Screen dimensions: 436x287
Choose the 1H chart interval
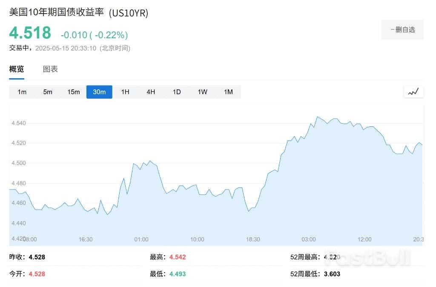pyautogui.click(x=125, y=92)
